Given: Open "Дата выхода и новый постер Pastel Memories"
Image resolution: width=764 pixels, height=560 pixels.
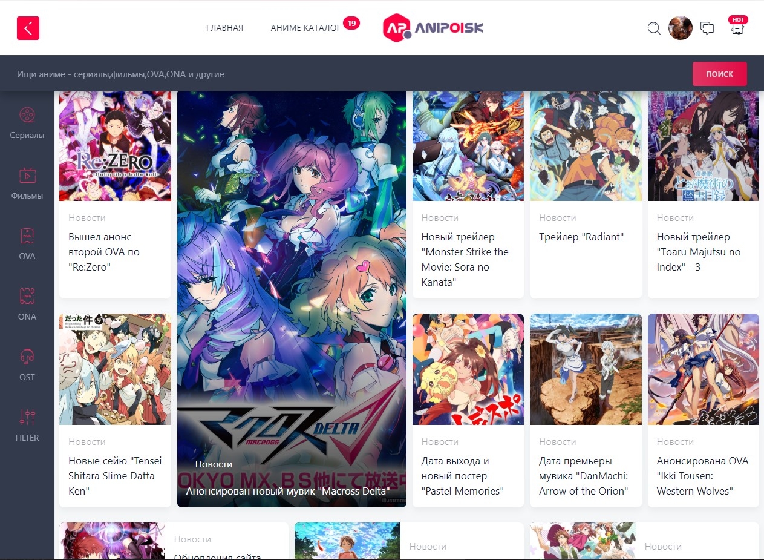Looking at the screenshot, I should 463,476.
